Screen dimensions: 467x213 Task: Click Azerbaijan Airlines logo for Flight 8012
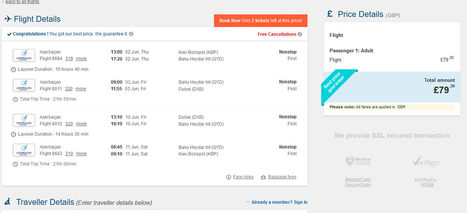[24, 120]
